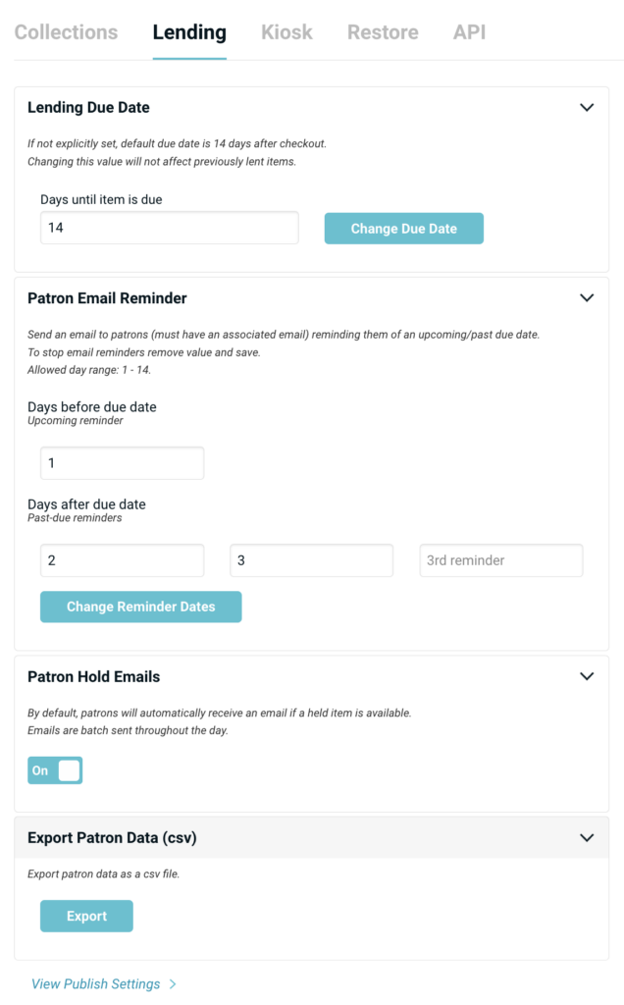The image size is (624, 1005).
Task: Open the View Publish Settings link
Action: coord(95,983)
